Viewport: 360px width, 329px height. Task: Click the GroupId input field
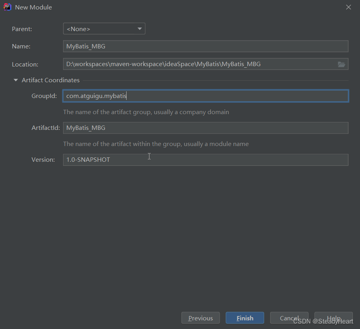(x=205, y=96)
